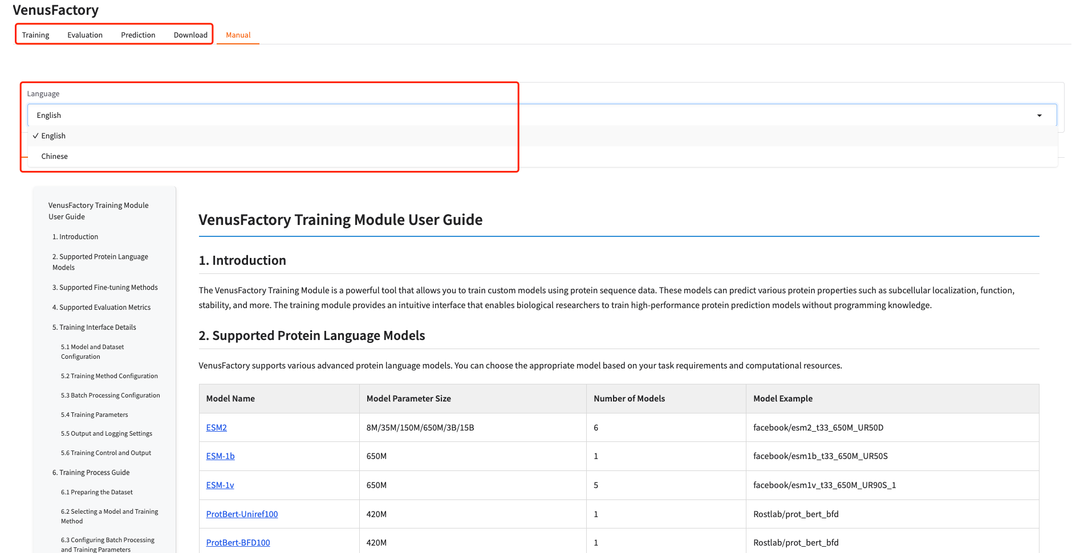Open the ESM-1v model link

click(220, 485)
